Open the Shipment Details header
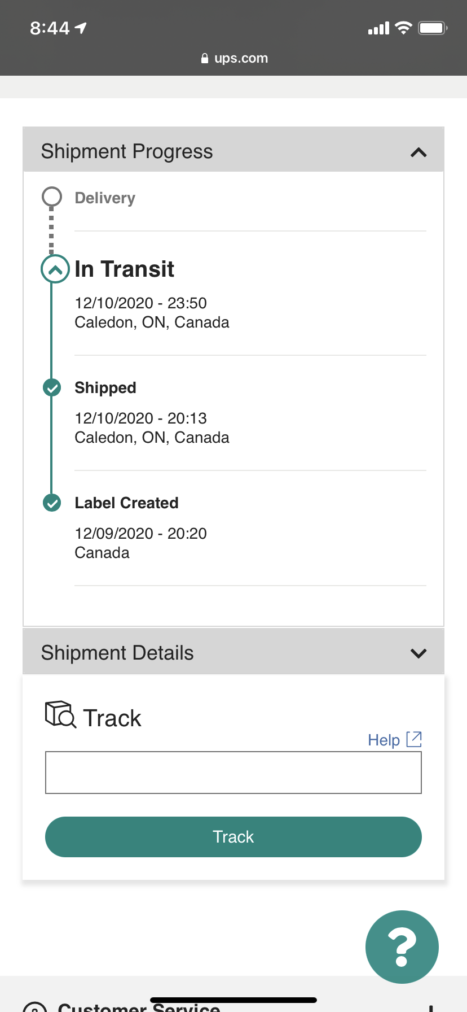Viewport: 467px width, 1012px height. tap(233, 652)
